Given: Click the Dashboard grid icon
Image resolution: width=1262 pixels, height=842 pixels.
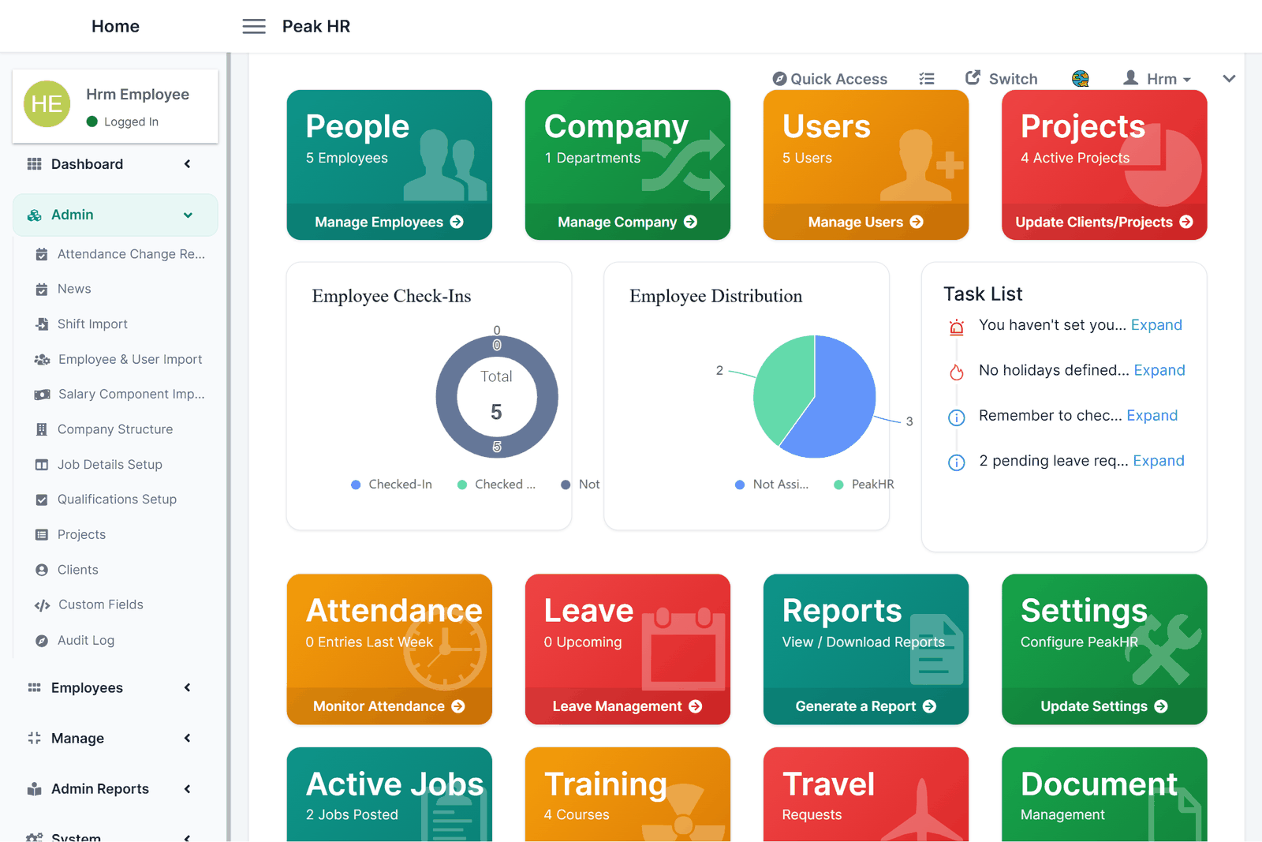Looking at the screenshot, I should [x=34, y=164].
